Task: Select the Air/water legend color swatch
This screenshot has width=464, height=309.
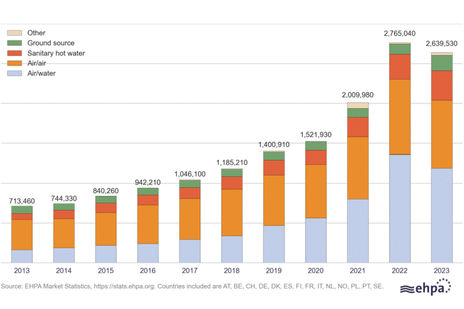Action: pos(15,74)
